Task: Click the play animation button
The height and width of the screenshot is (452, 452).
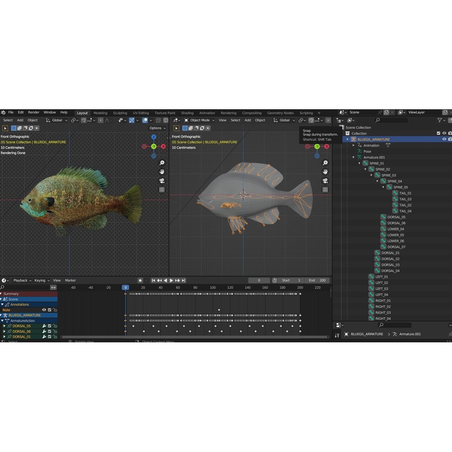Action: click(171, 280)
